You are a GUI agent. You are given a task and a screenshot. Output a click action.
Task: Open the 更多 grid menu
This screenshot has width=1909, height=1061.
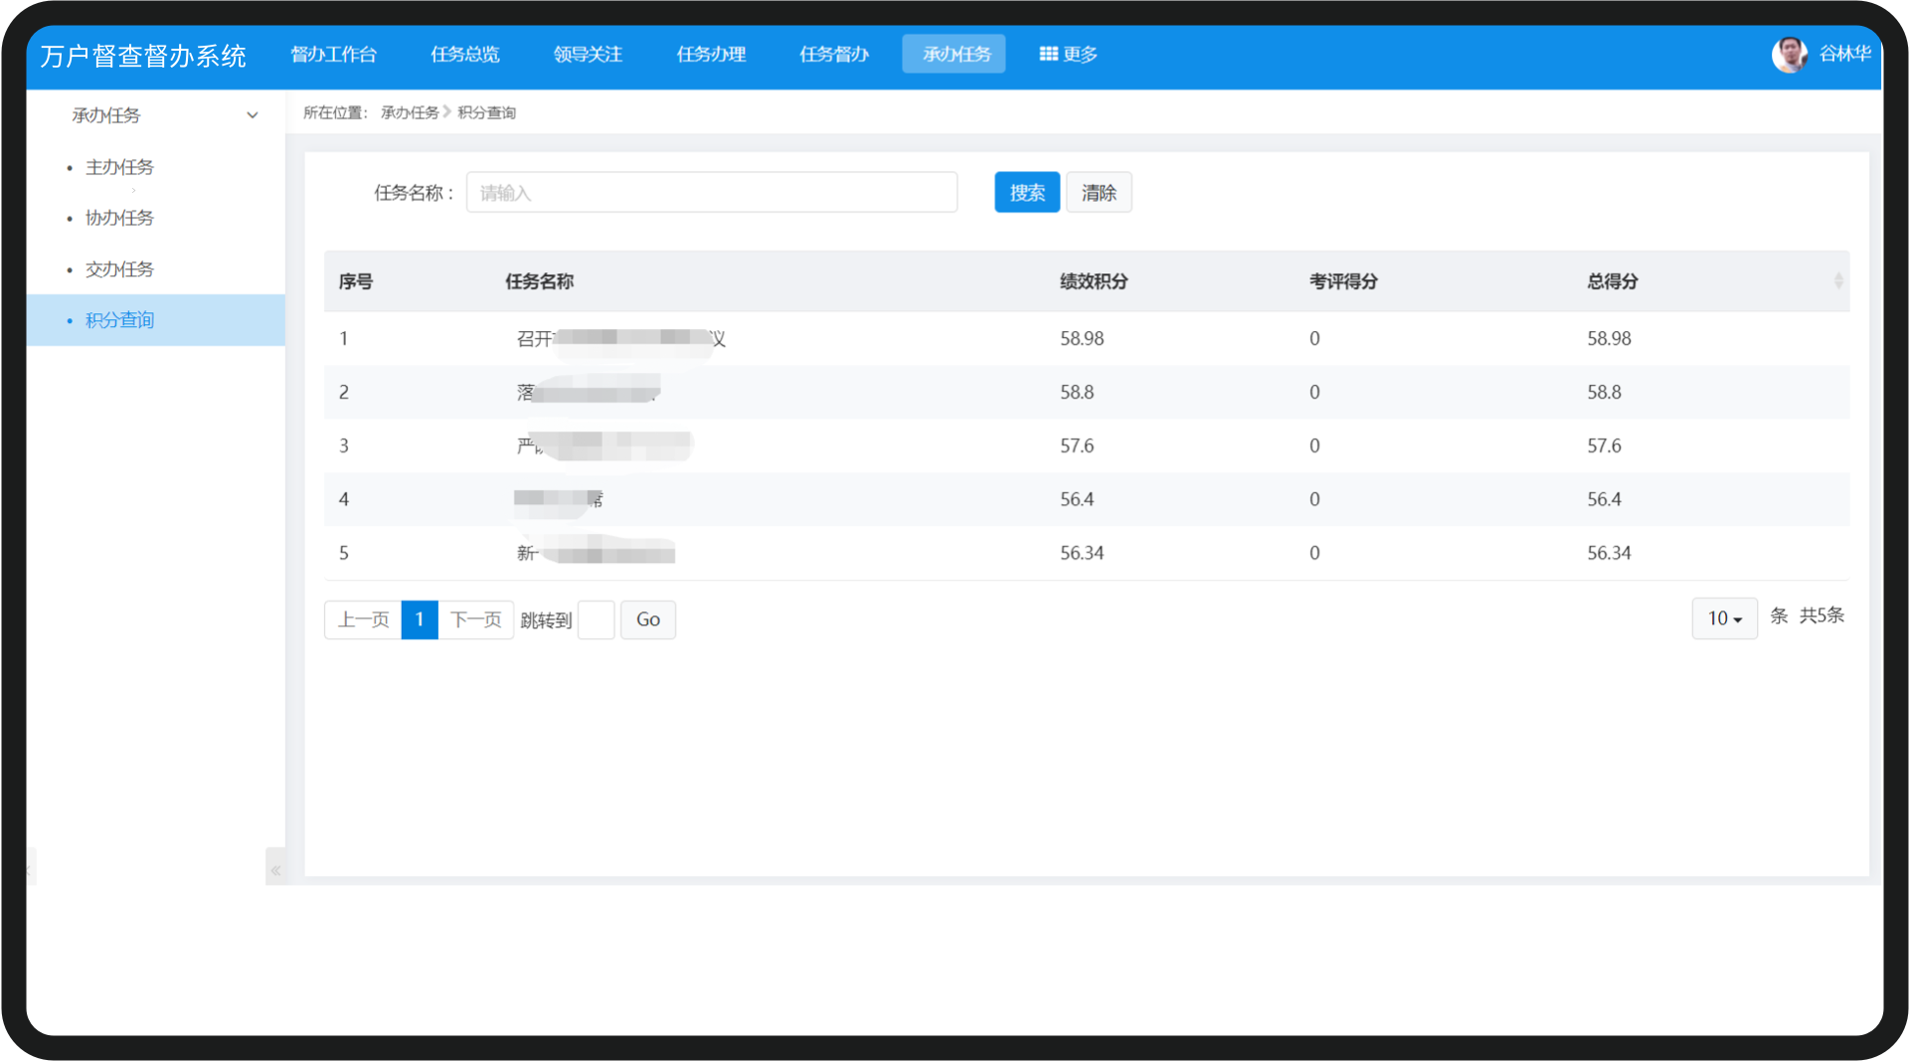pyautogui.click(x=1068, y=54)
